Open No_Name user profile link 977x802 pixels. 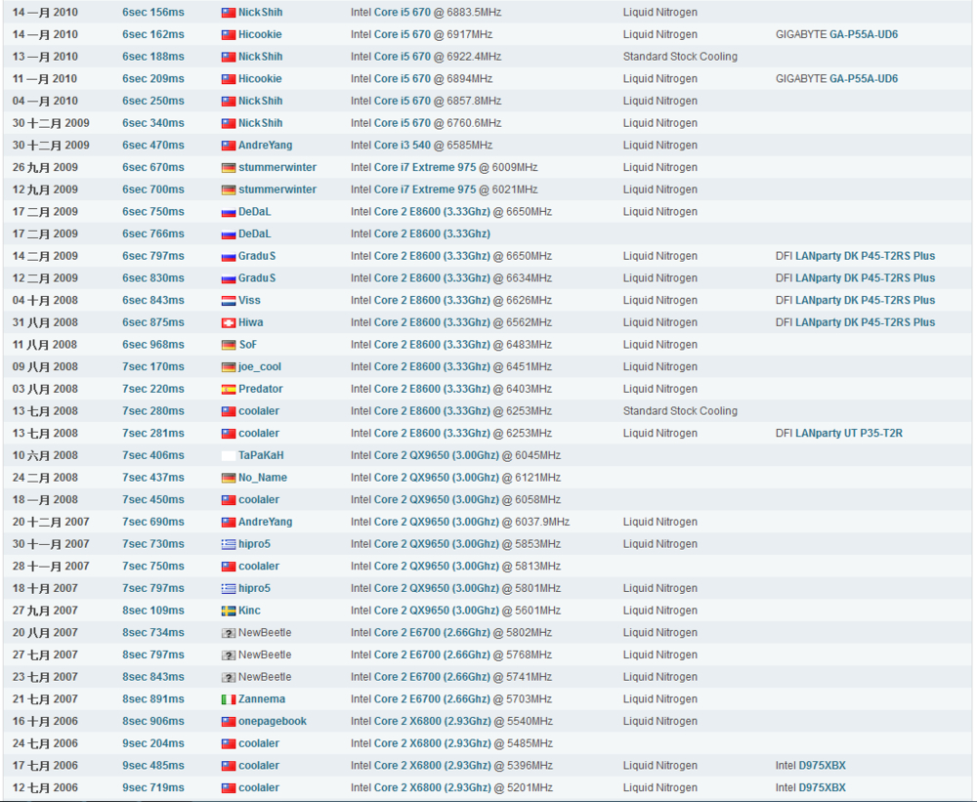tap(263, 478)
